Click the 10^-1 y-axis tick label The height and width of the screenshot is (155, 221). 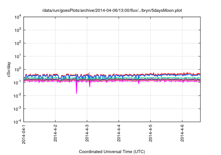tap(18, 82)
